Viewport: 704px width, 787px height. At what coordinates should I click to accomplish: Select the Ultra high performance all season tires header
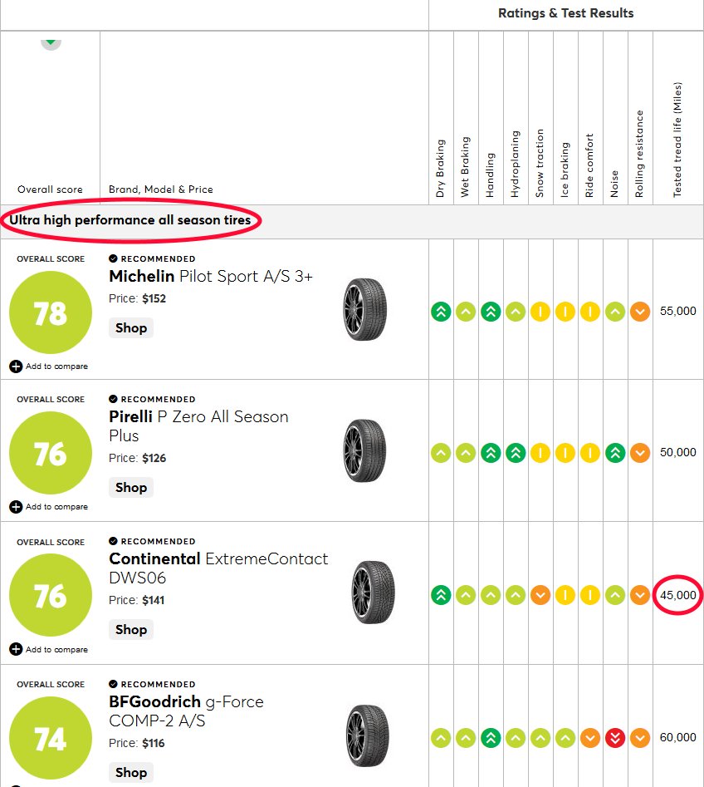pos(130,220)
